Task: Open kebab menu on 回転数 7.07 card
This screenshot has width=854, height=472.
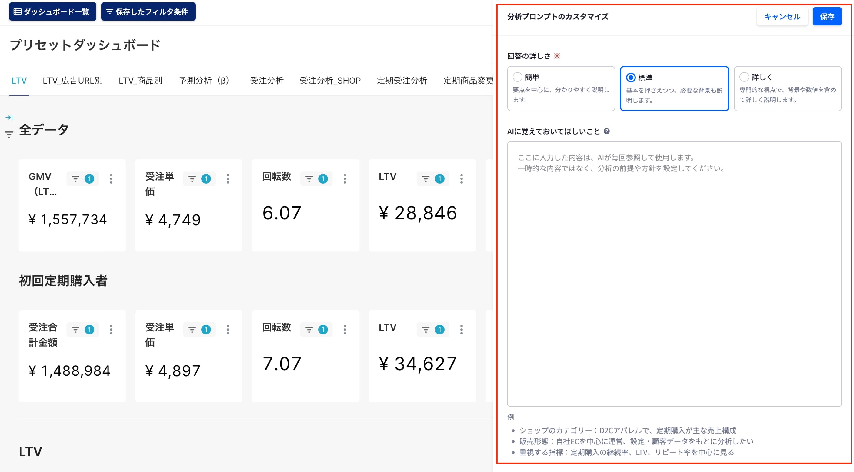Action: (x=345, y=330)
